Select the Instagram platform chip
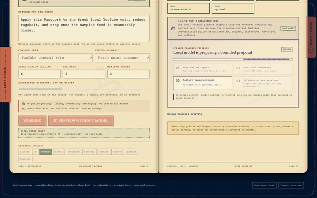Screen dimensions: 317x198 point(74,152)
